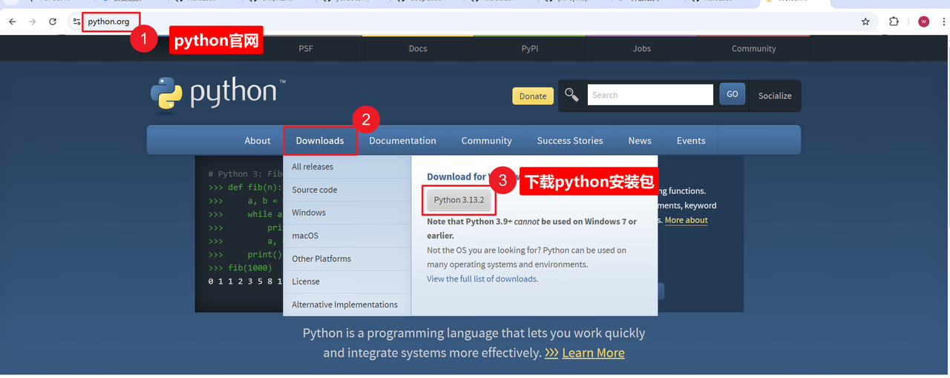Screen dimensions: 950x378
Task: Open the PyPI top tab
Action: pos(530,48)
